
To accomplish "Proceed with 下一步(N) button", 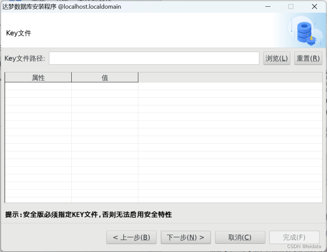I will click(x=186, y=237).
